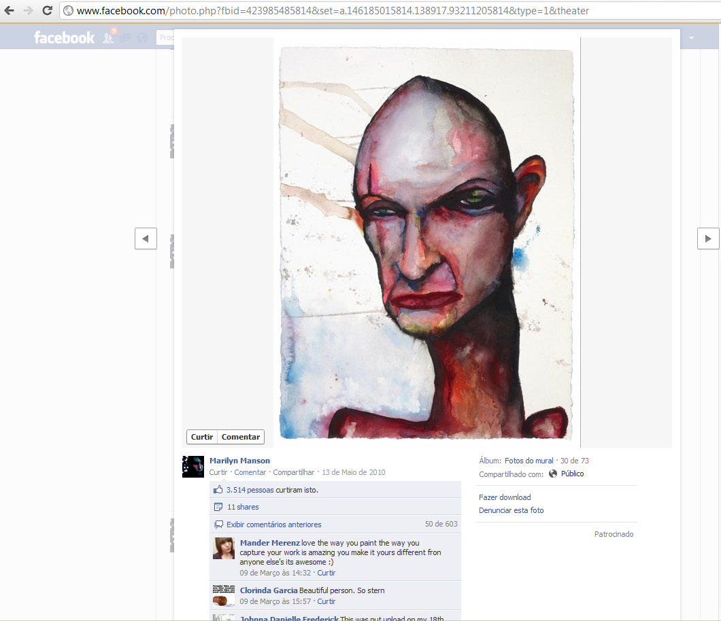This screenshot has height=621, width=721.
Task: Click timestamp 09 de Março às 14:32
Action: point(275,573)
